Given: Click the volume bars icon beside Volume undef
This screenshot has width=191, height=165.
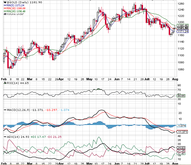Looking at the screenshot, I should coord(5,14).
